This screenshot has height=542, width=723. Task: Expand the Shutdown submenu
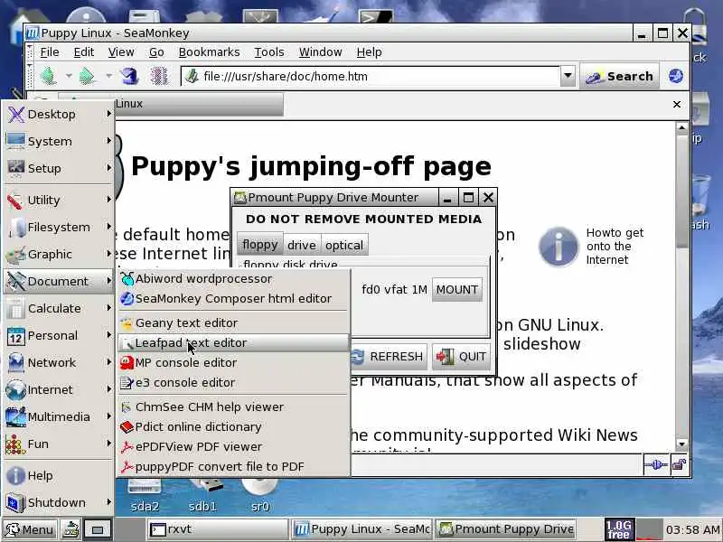tap(59, 502)
